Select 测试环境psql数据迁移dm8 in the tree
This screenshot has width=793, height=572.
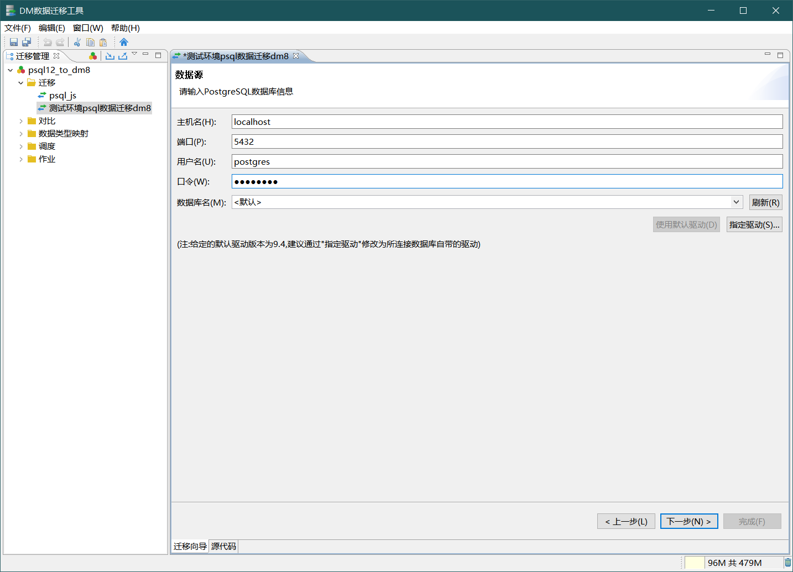(x=100, y=108)
